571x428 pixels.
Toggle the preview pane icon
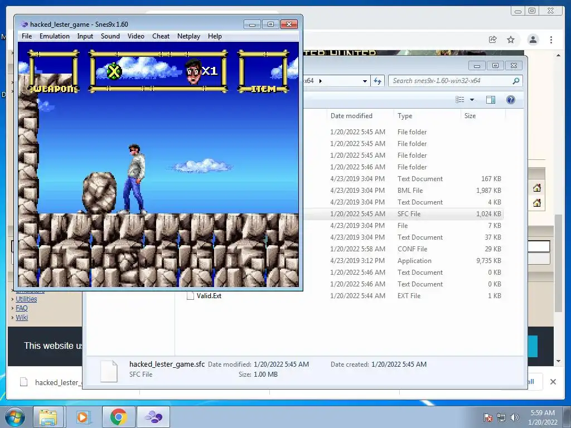click(x=491, y=100)
